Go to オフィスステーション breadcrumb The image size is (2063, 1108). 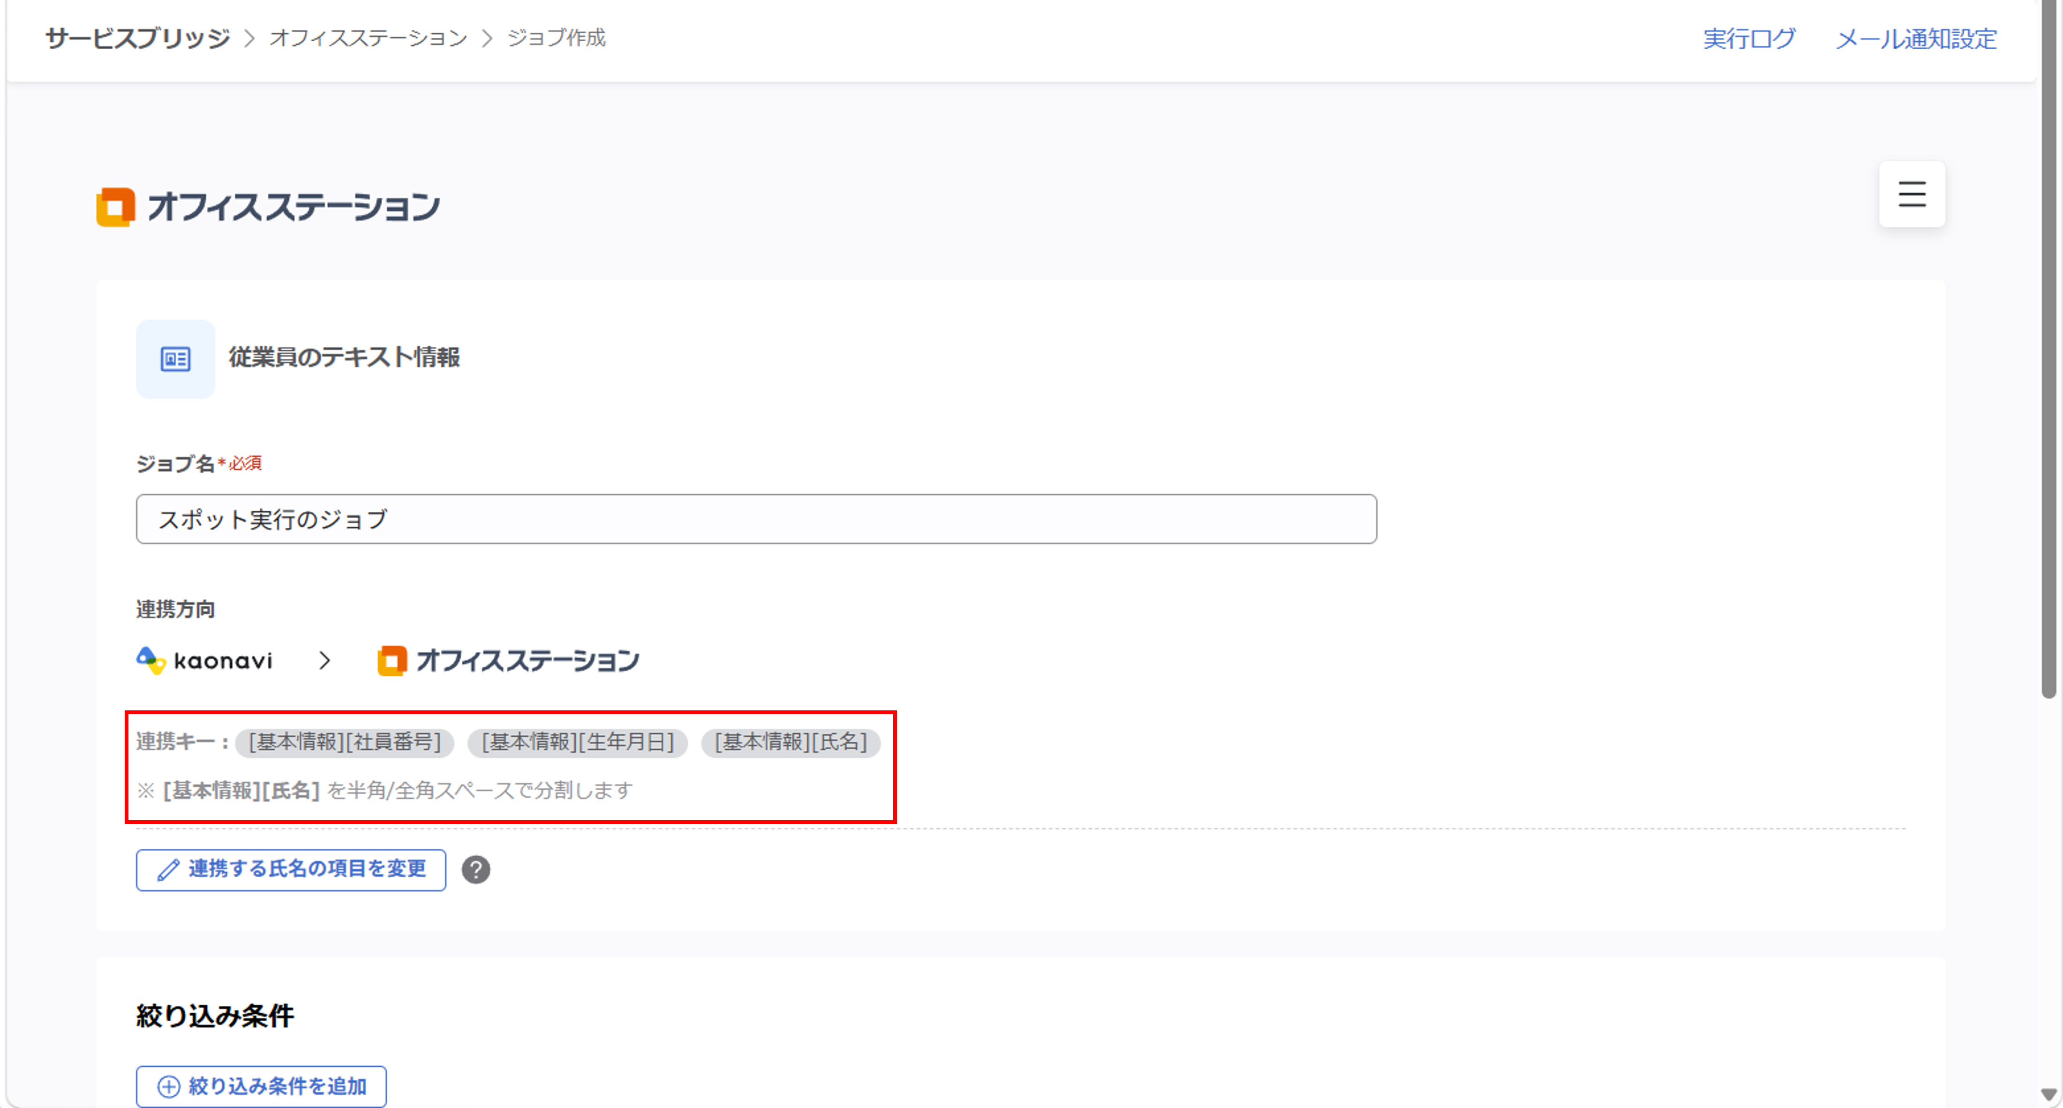[369, 38]
